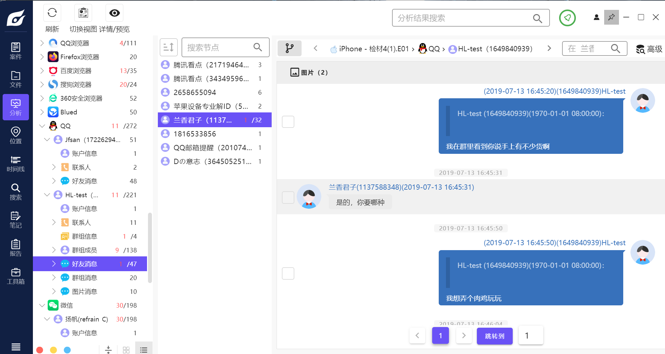Image resolution: width=665 pixels, height=354 pixels.
Task: Click the refresh icon in the toolbar
Action: 52,13
